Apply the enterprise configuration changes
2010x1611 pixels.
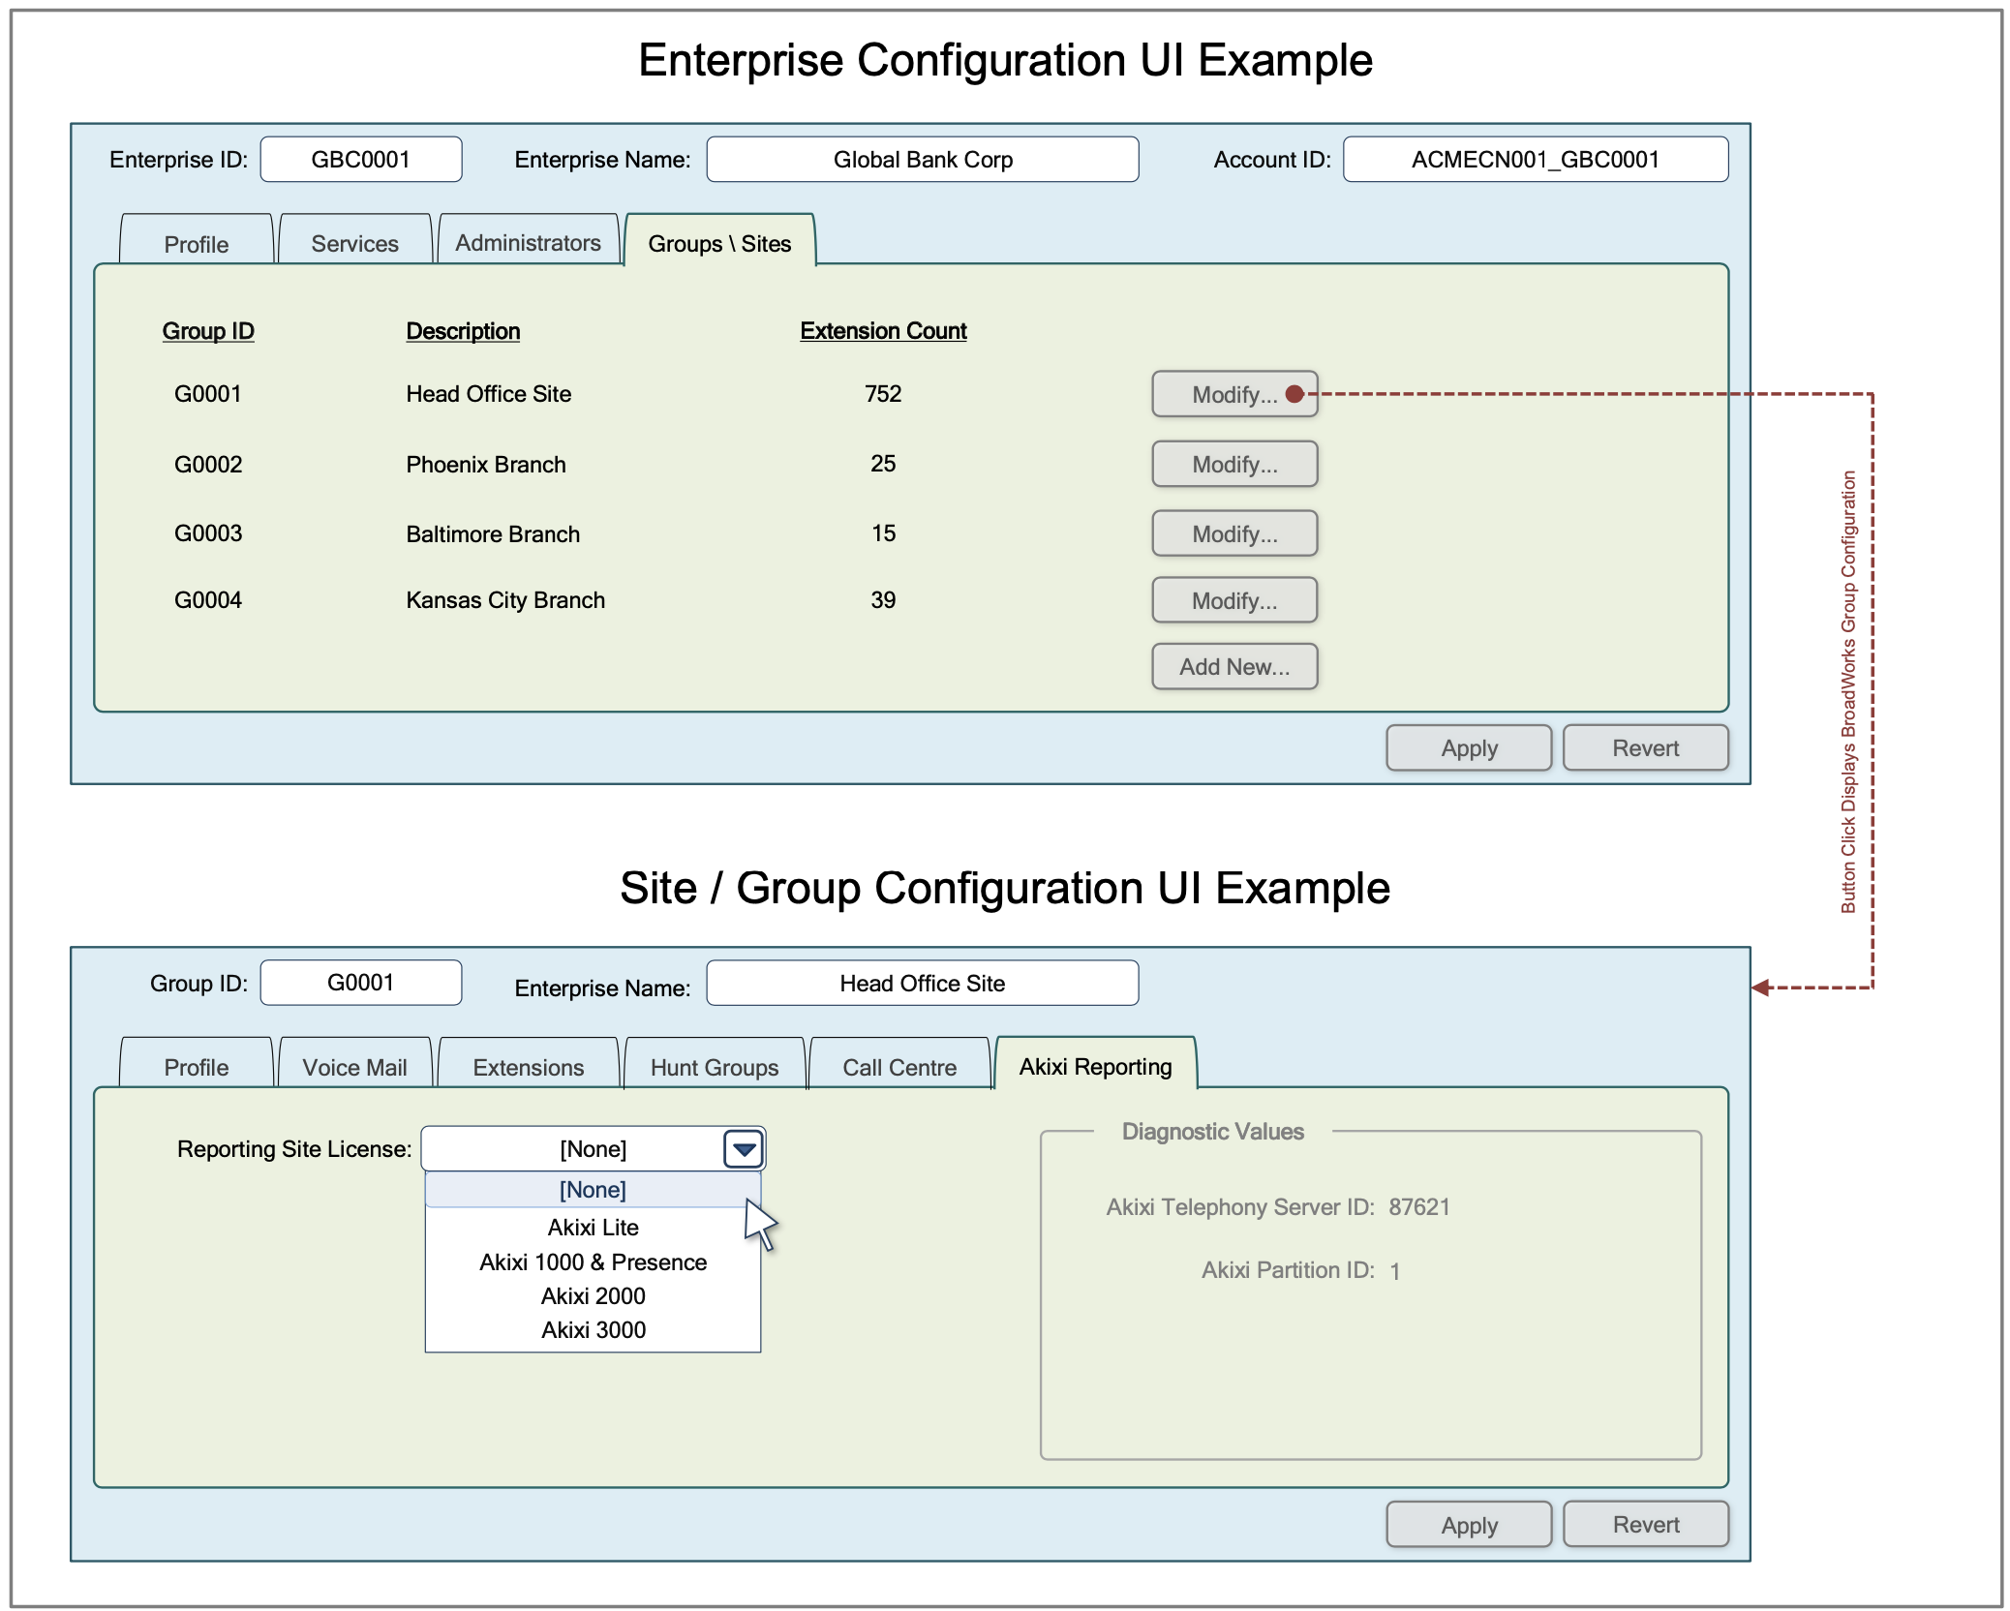[x=1468, y=748]
